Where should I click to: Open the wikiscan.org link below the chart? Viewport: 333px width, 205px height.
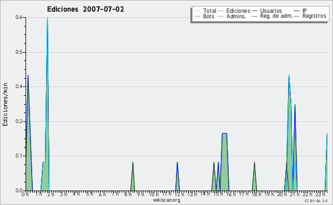(167, 200)
